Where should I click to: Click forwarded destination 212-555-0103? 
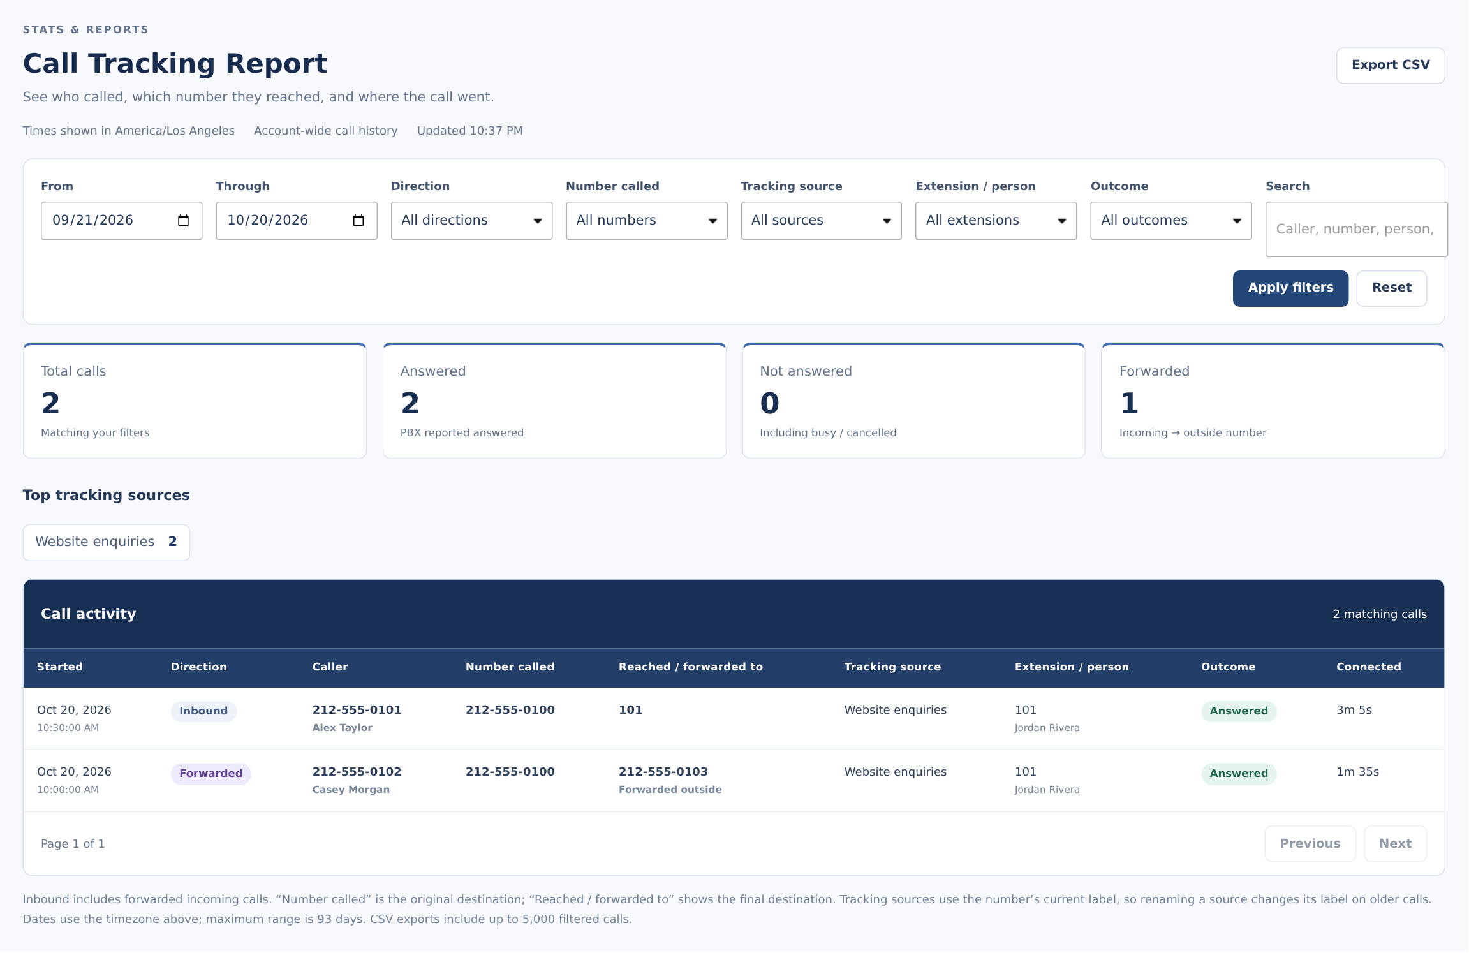tap(663, 772)
